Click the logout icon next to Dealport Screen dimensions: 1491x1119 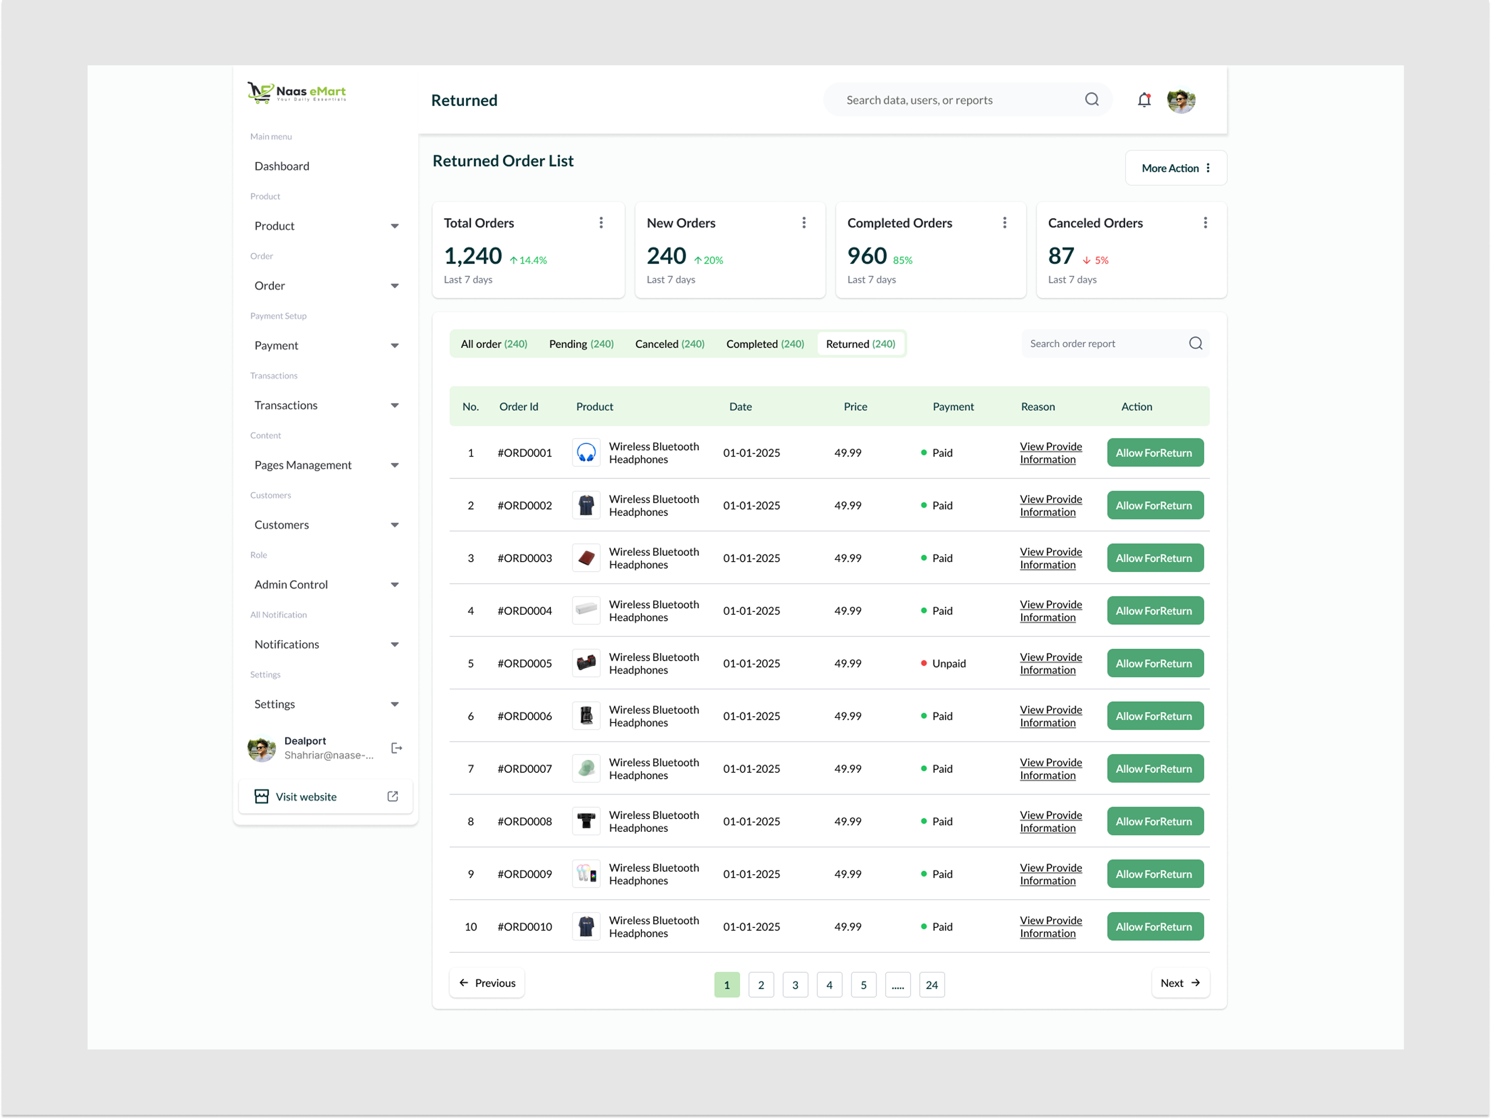click(x=396, y=748)
